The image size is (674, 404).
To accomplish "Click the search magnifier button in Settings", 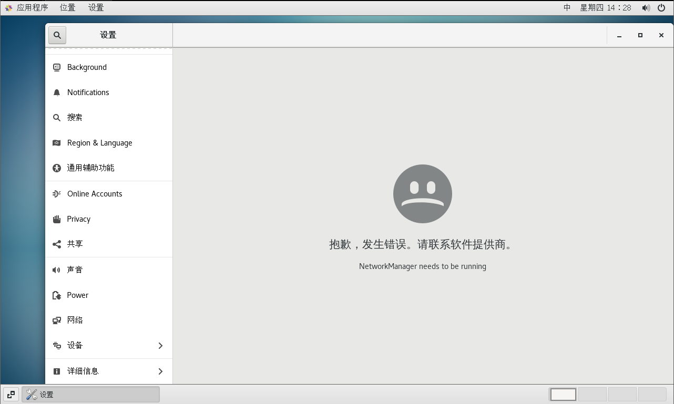I will [57, 35].
